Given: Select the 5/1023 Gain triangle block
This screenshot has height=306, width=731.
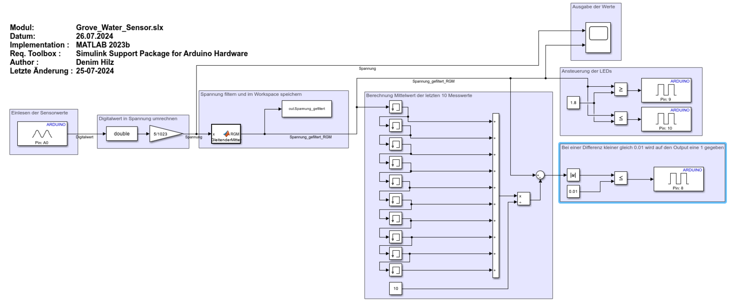Looking at the screenshot, I should click(x=163, y=134).
